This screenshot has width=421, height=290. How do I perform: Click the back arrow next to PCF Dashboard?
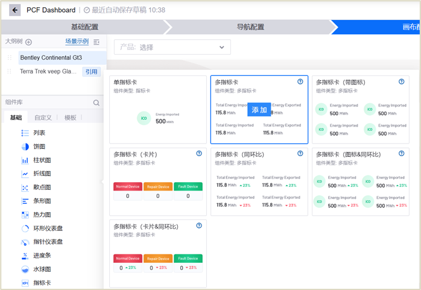[x=14, y=10]
